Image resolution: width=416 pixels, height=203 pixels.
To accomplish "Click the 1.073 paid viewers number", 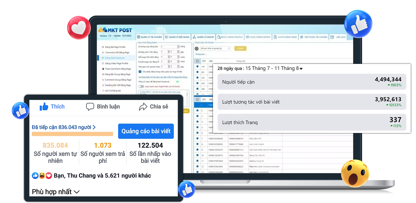I will click(103, 145).
